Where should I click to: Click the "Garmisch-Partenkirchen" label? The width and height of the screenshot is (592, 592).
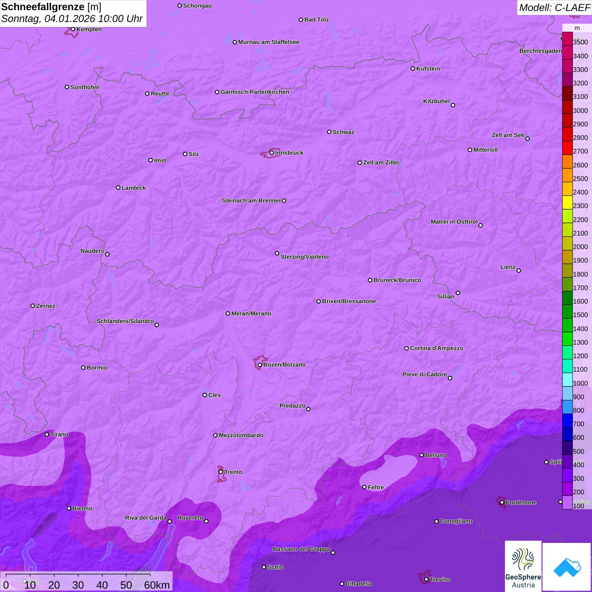pos(255,92)
